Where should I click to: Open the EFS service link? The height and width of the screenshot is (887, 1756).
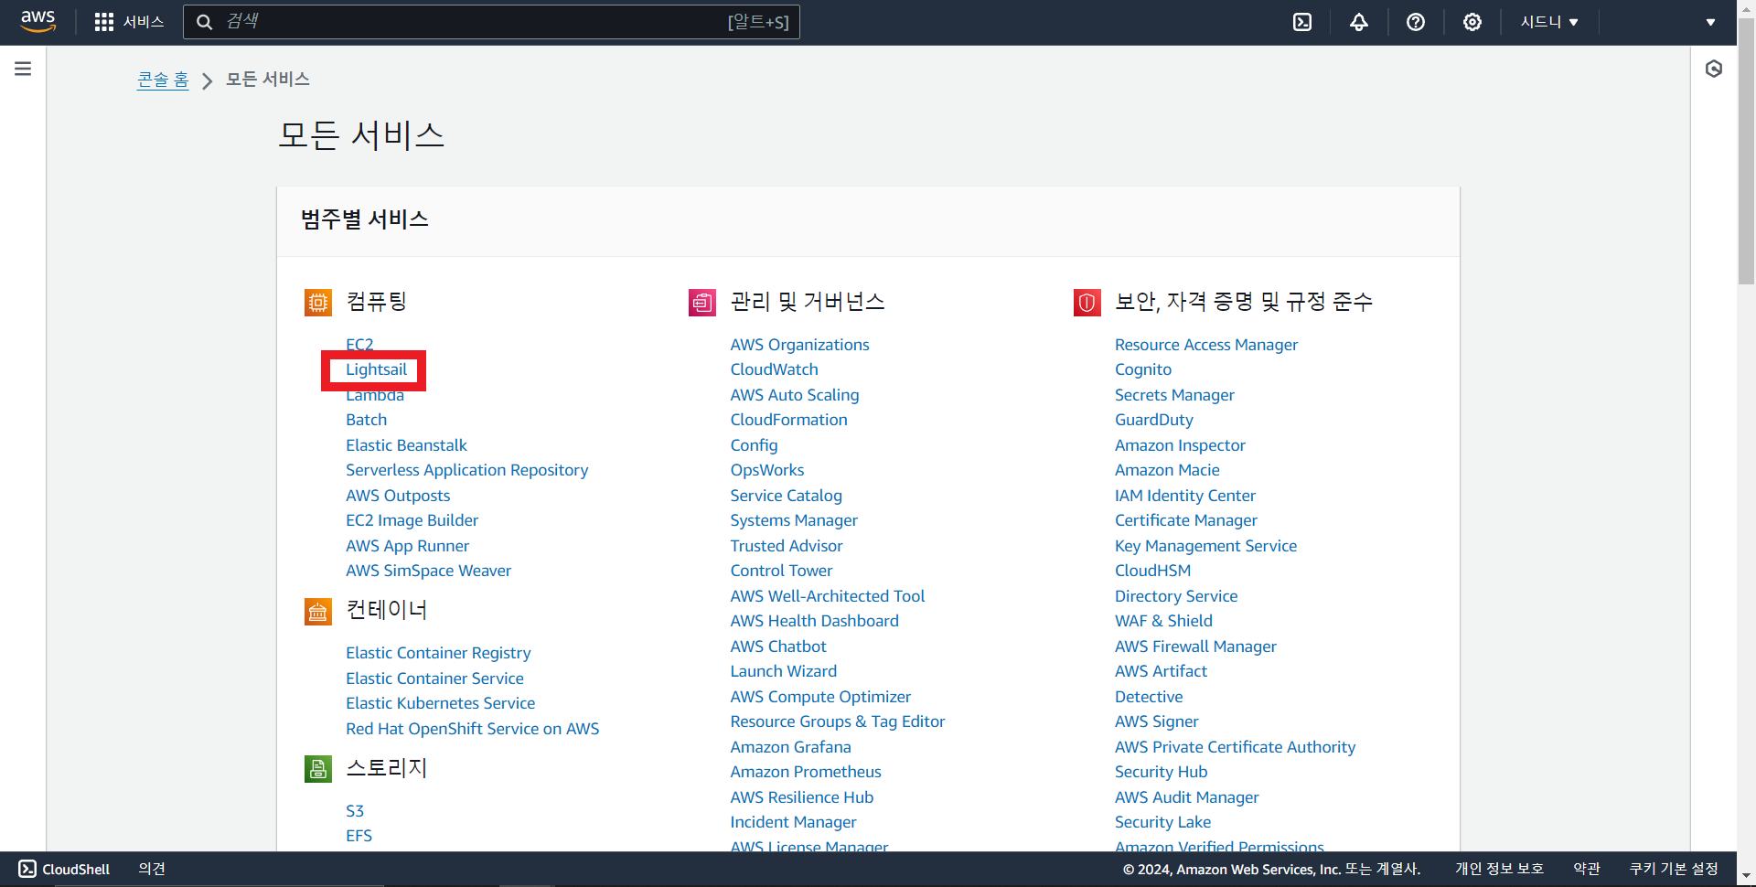pyautogui.click(x=359, y=836)
